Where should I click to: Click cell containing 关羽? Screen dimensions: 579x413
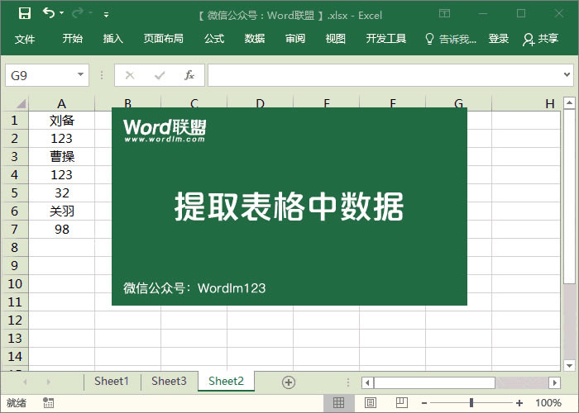coord(62,211)
